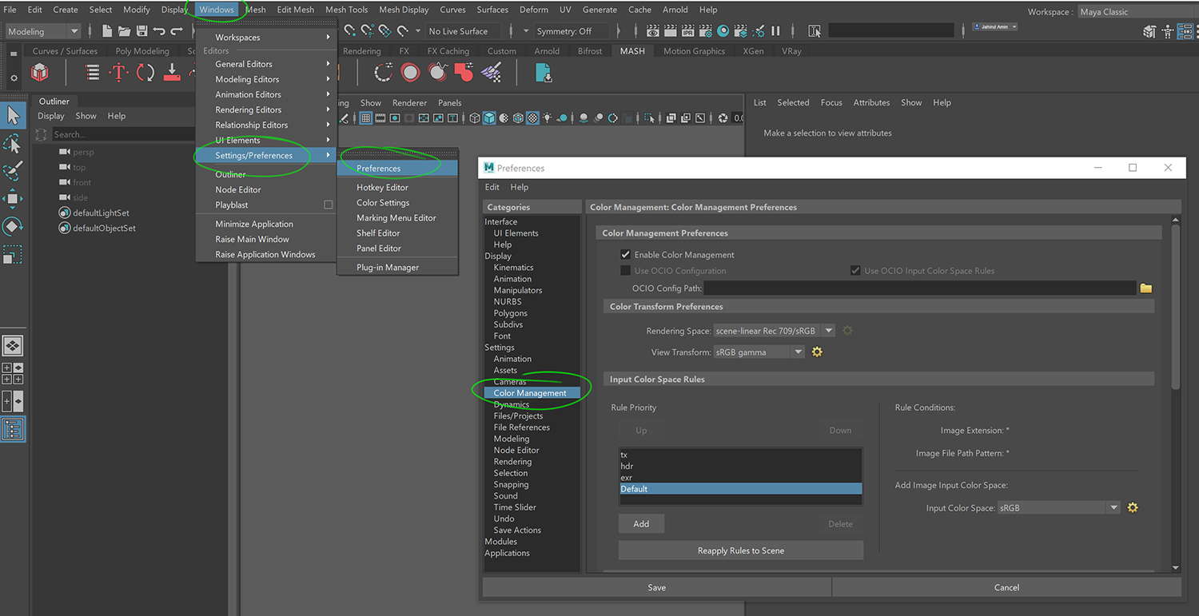
Task: Select defaultLightSet in the Outliner
Action: point(101,213)
